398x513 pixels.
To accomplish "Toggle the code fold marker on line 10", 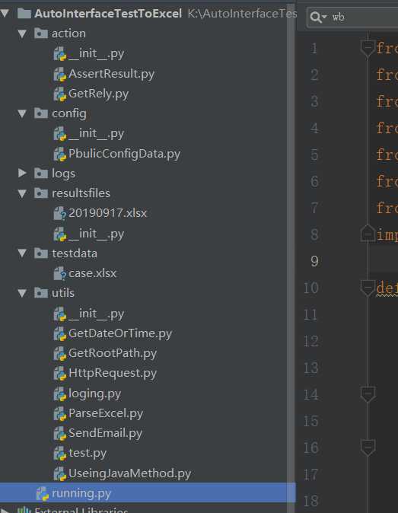I will 368,288.
